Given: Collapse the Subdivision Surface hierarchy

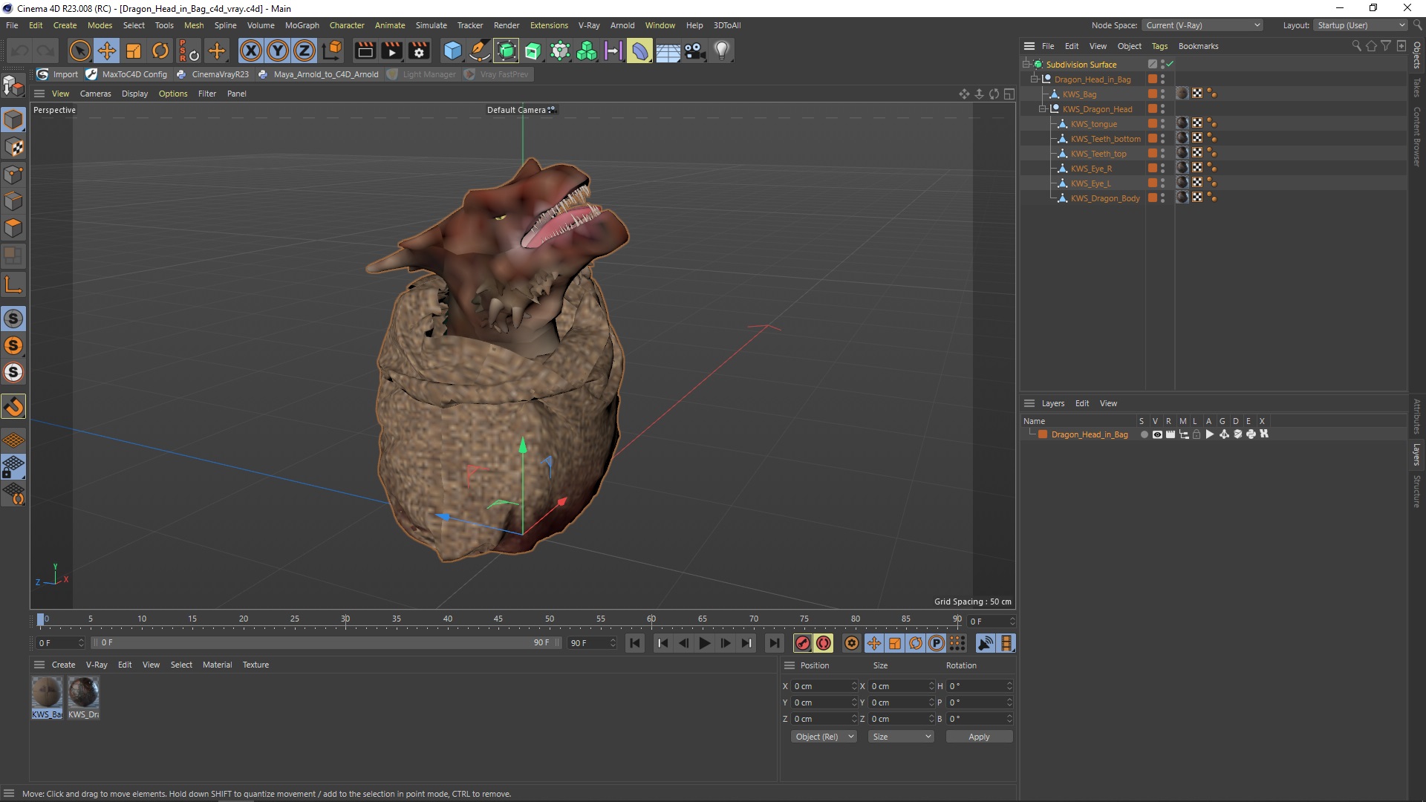Looking at the screenshot, I should click(x=1026, y=65).
